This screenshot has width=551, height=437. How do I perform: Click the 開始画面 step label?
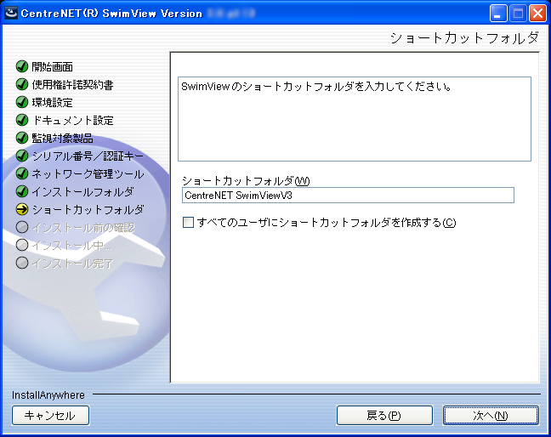point(53,67)
